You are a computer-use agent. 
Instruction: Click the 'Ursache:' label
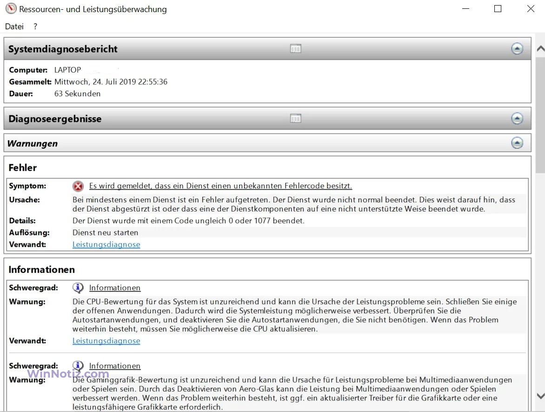coord(24,200)
